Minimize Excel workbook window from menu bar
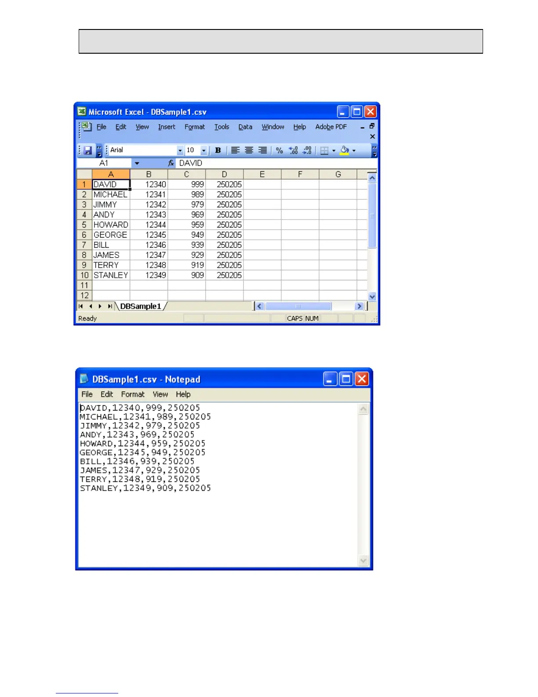538x697 pixels. (363, 127)
